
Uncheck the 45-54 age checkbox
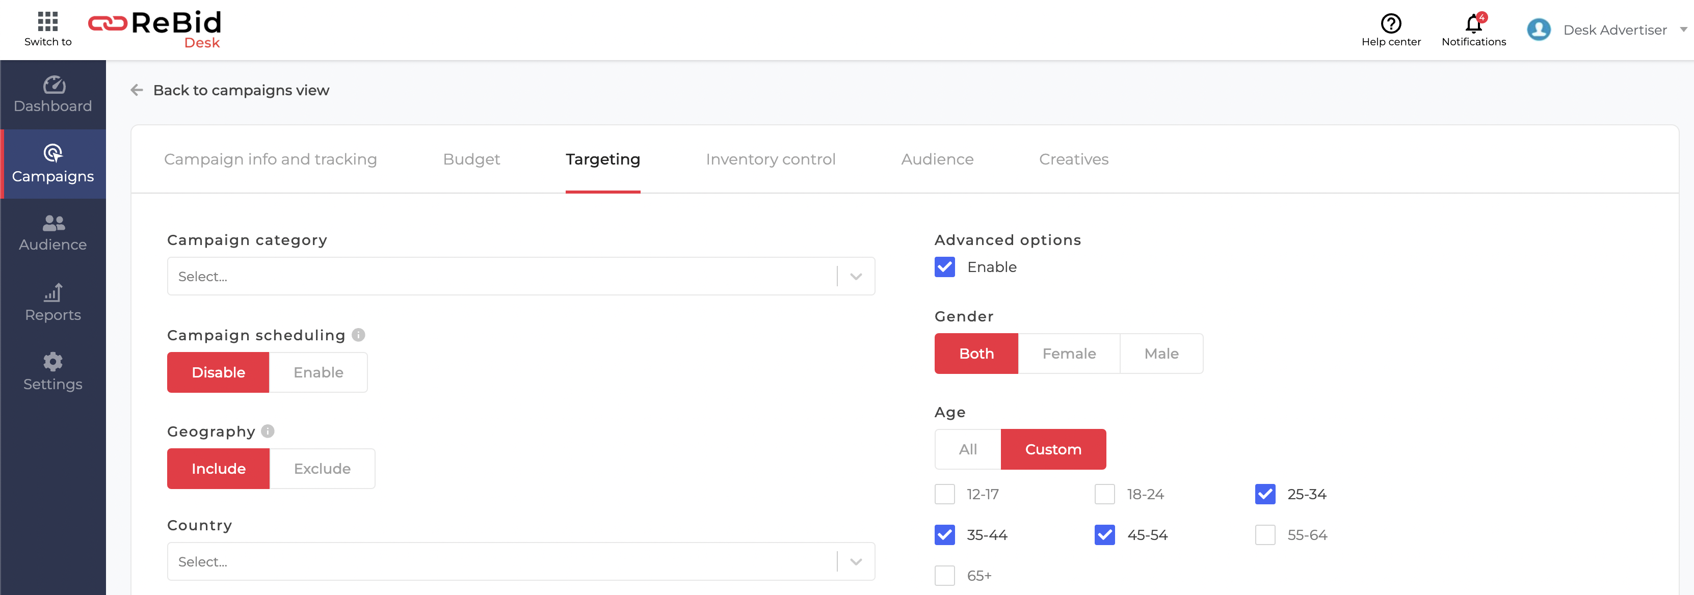click(1105, 534)
